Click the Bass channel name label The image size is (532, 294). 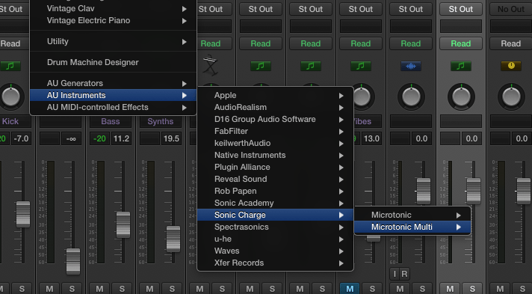pos(111,121)
